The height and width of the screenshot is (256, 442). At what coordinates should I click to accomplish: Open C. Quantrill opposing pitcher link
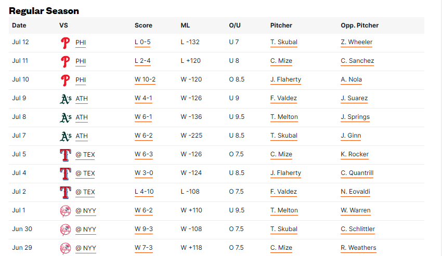[x=357, y=173]
